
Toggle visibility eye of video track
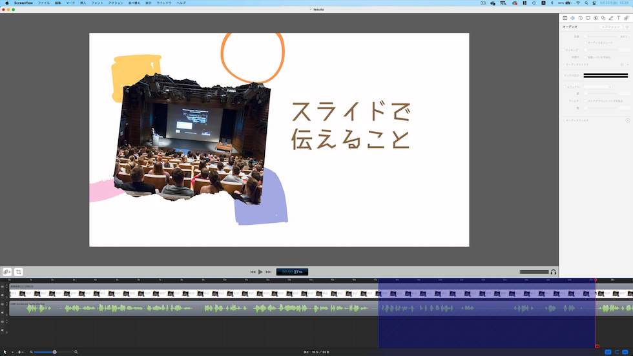(3, 287)
